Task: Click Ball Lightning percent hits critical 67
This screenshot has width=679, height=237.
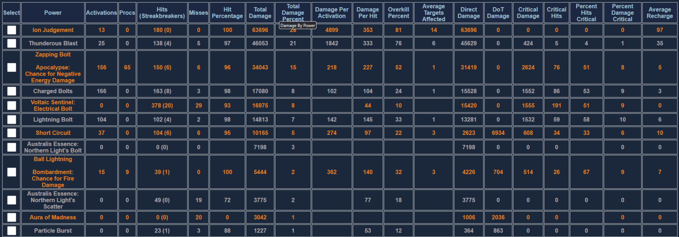Action: click(x=587, y=172)
